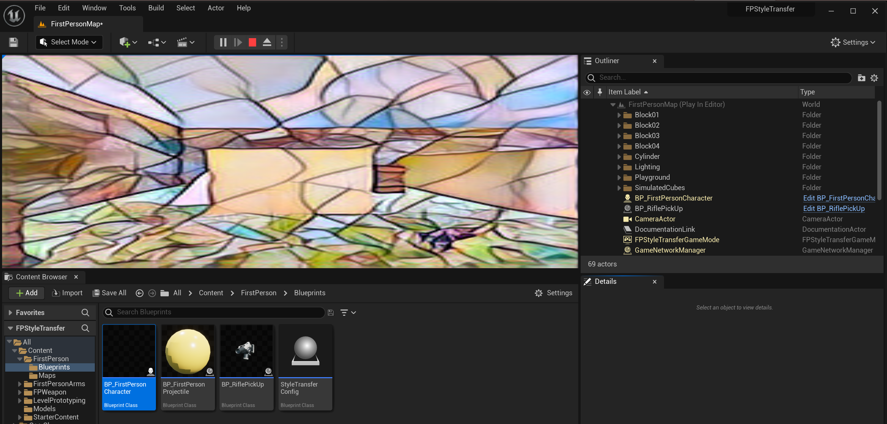Search in FPStyleTransfer tree magnifier icon

85,328
